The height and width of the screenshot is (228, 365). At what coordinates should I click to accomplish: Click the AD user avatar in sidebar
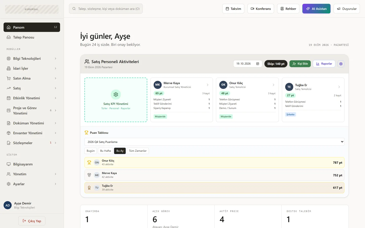8,205
